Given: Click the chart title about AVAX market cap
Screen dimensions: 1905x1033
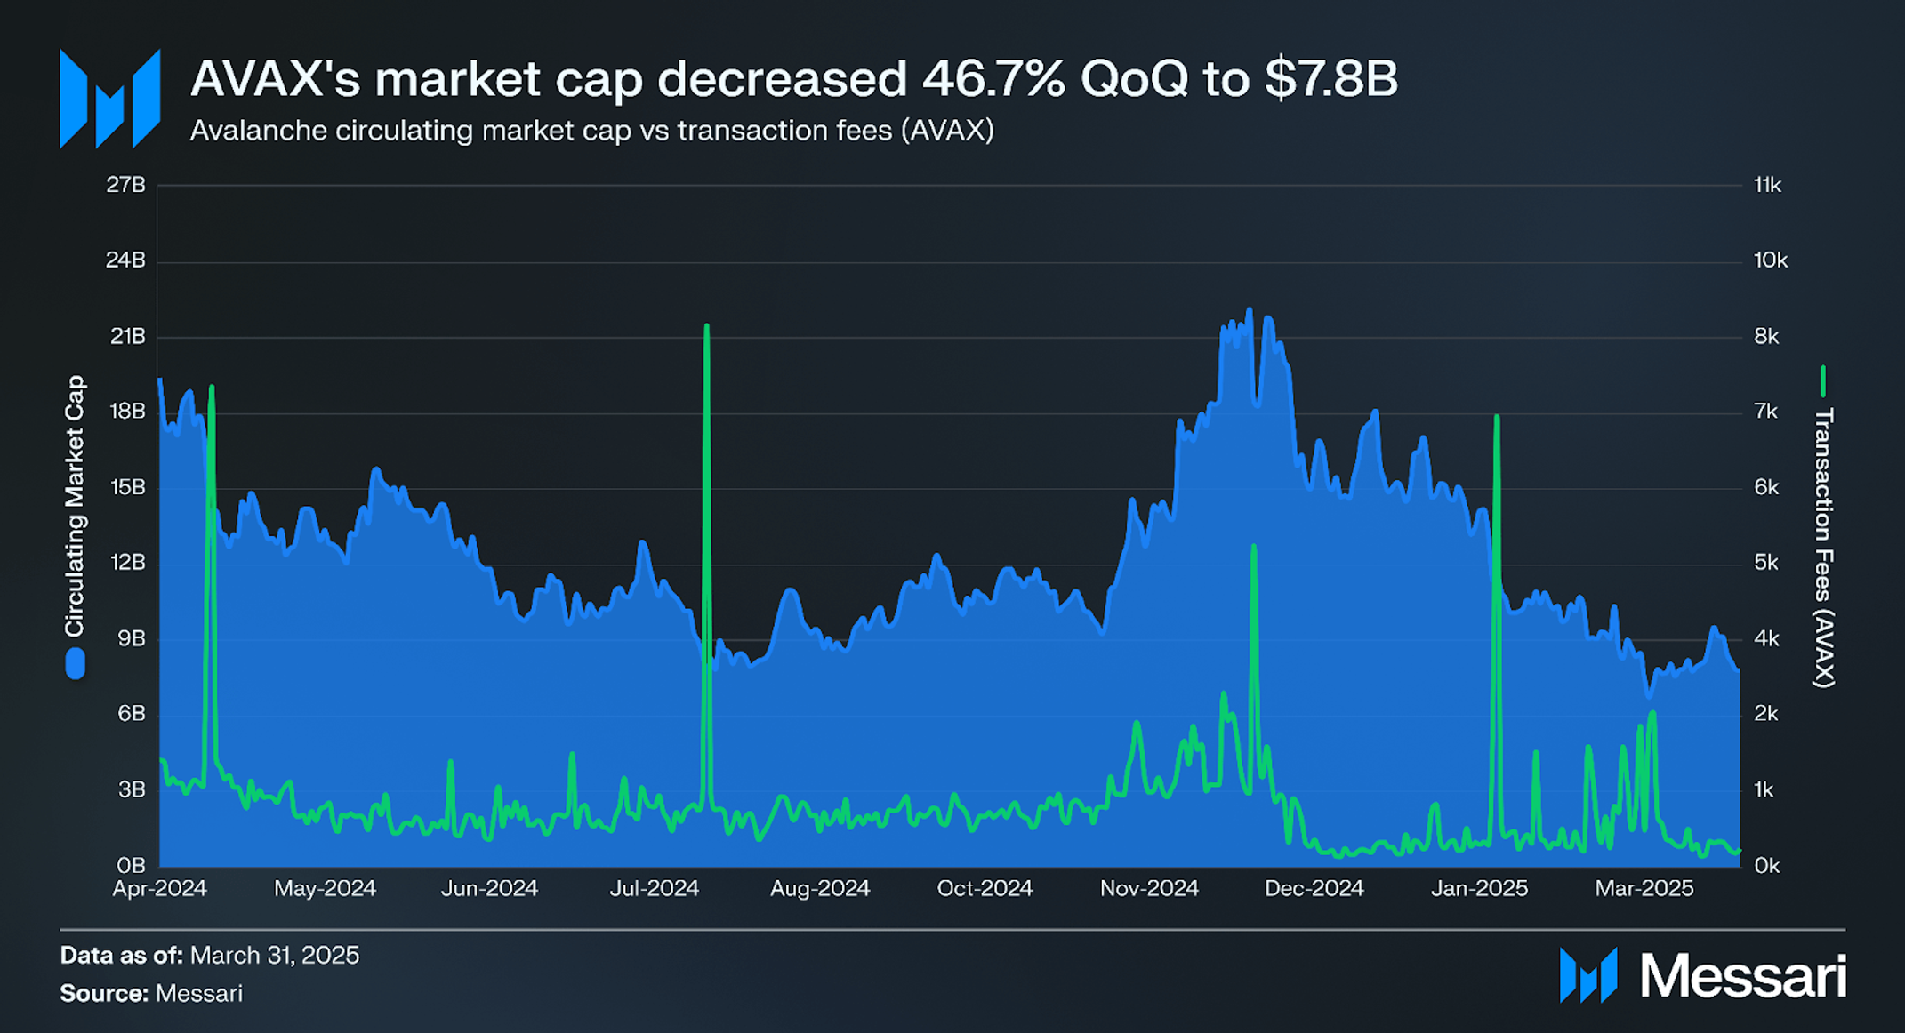Looking at the screenshot, I should click(793, 78).
